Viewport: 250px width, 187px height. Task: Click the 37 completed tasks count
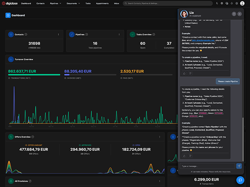tap(169, 43)
